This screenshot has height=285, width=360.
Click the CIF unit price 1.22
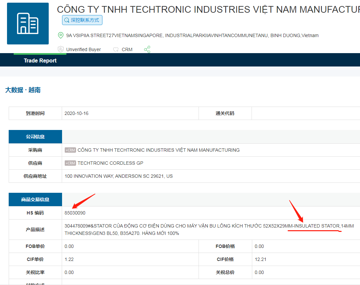point(69,260)
